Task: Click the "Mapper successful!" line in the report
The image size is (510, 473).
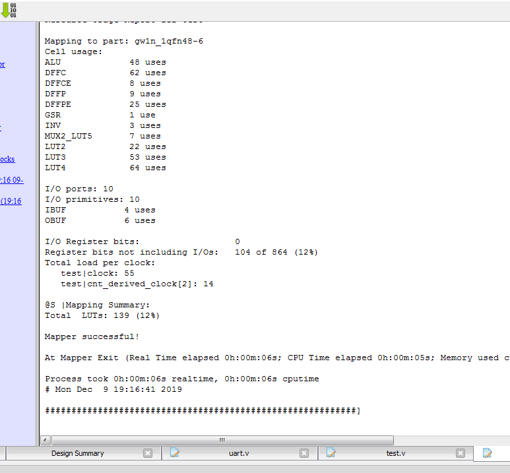Action: point(92,336)
